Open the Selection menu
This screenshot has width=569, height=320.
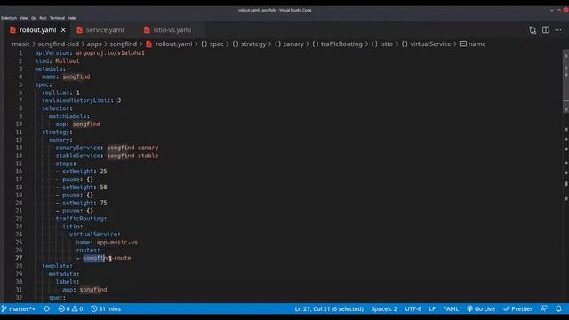click(9, 18)
